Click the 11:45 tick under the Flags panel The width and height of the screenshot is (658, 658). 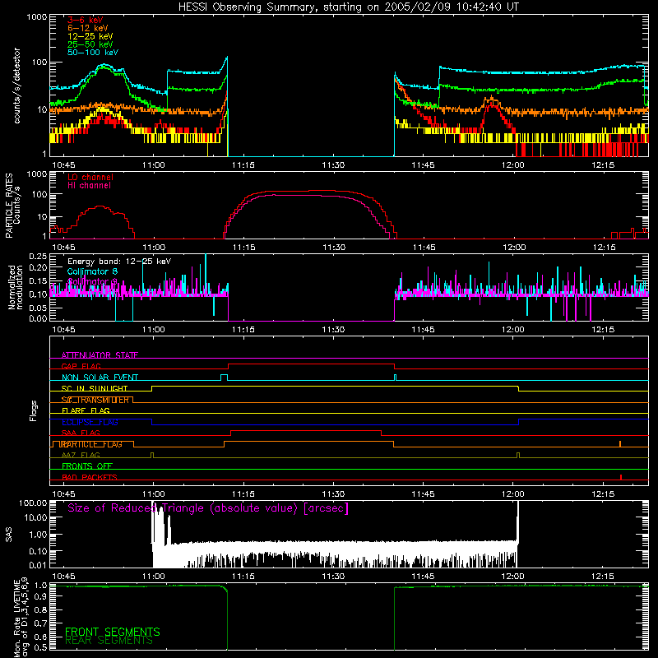pyautogui.click(x=423, y=494)
